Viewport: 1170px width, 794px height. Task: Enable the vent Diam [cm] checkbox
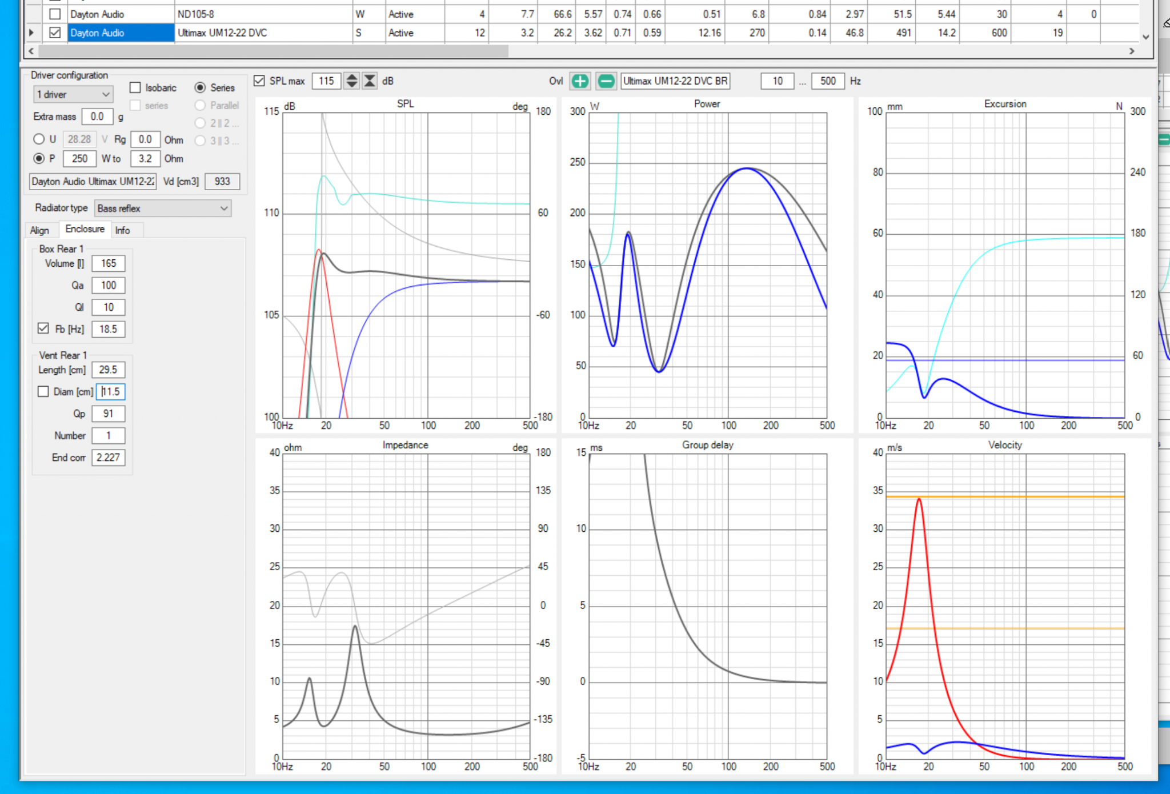pyautogui.click(x=43, y=391)
